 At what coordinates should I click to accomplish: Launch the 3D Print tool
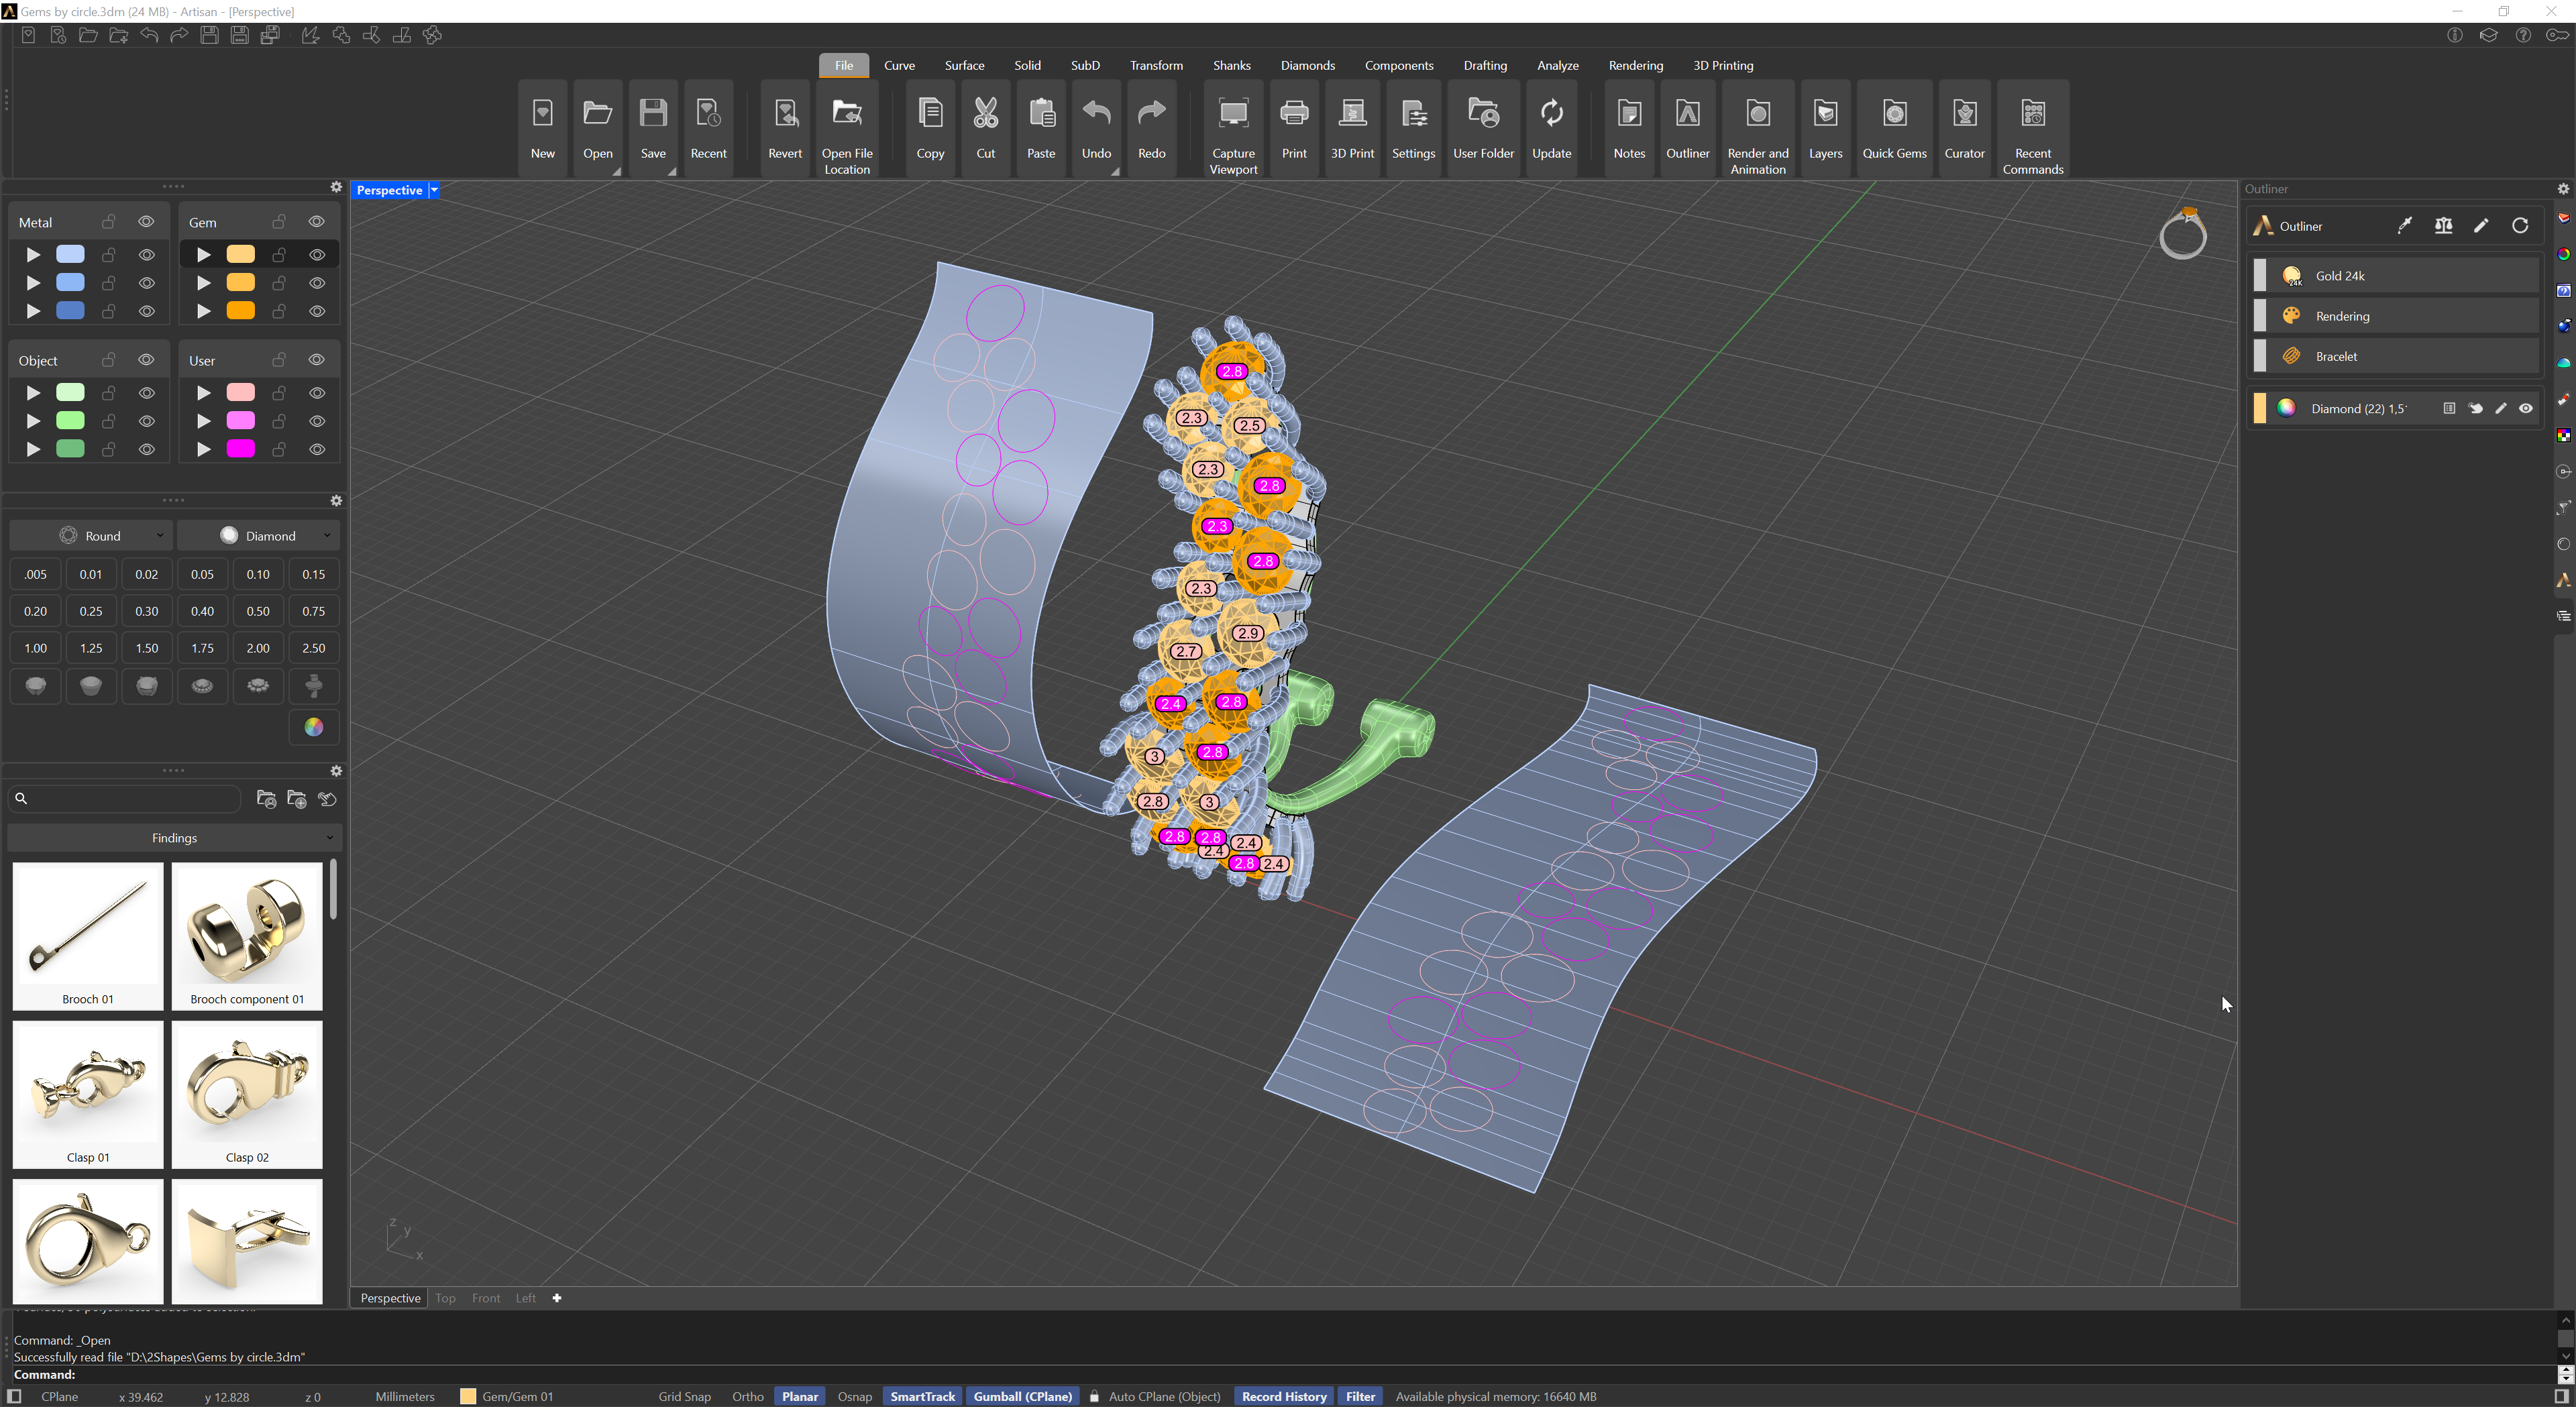click(1352, 128)
